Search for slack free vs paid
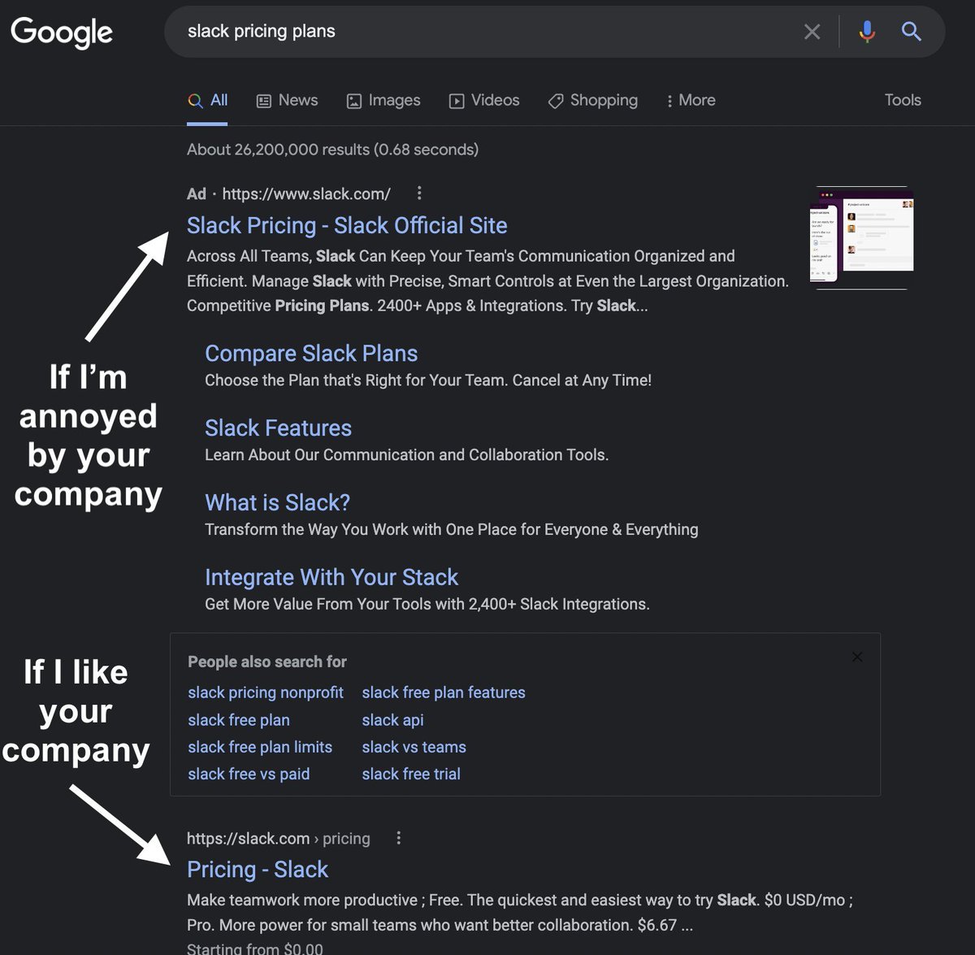This screenshot has width=975, height=955. 249,774
